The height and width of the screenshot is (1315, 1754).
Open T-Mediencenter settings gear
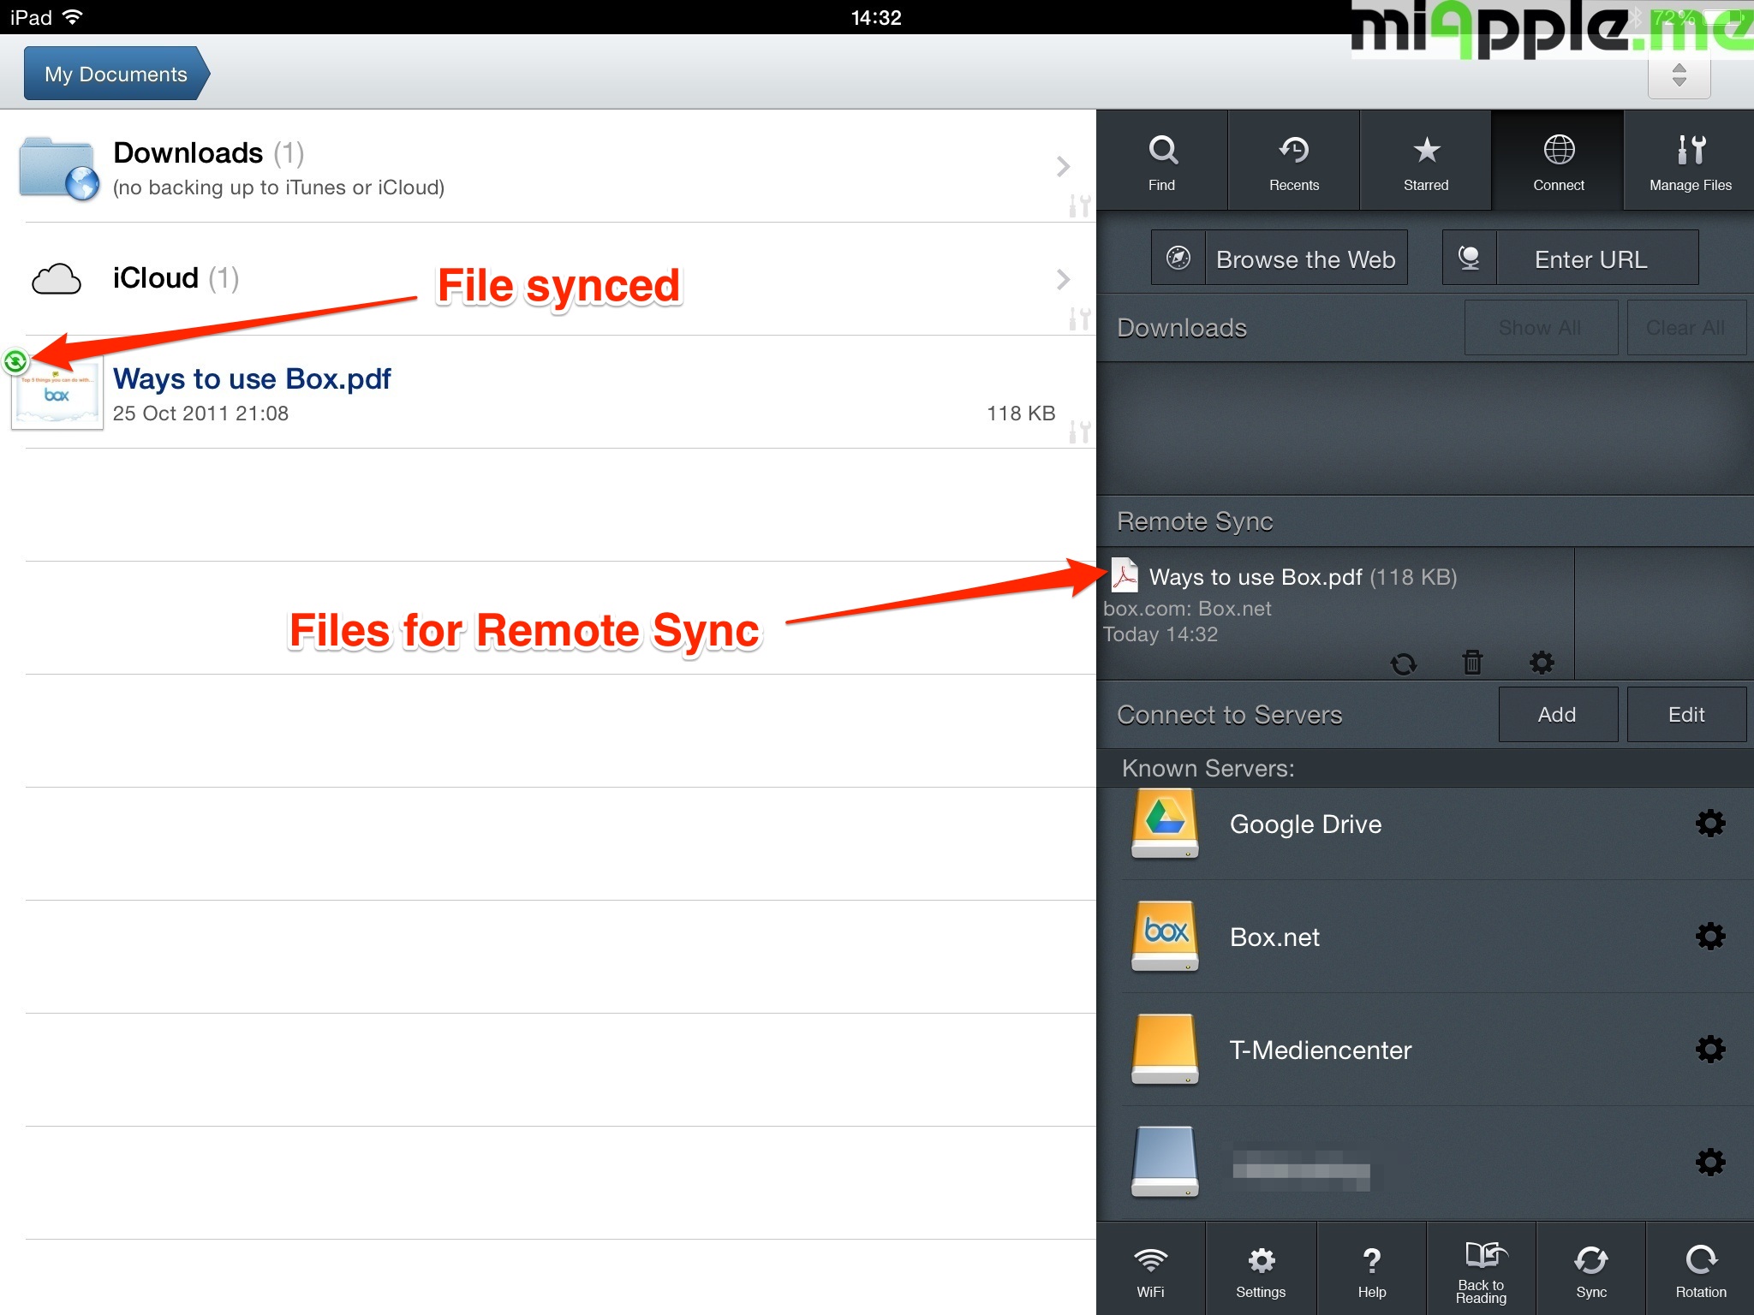click(x=1709, y=1050)
